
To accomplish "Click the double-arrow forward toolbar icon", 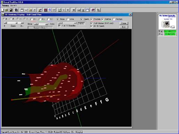I will click(x=73, y=10).
